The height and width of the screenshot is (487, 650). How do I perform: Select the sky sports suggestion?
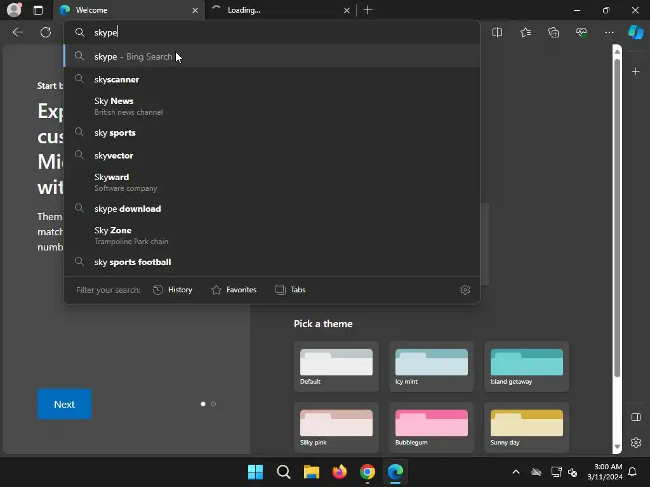coord(272,133)
